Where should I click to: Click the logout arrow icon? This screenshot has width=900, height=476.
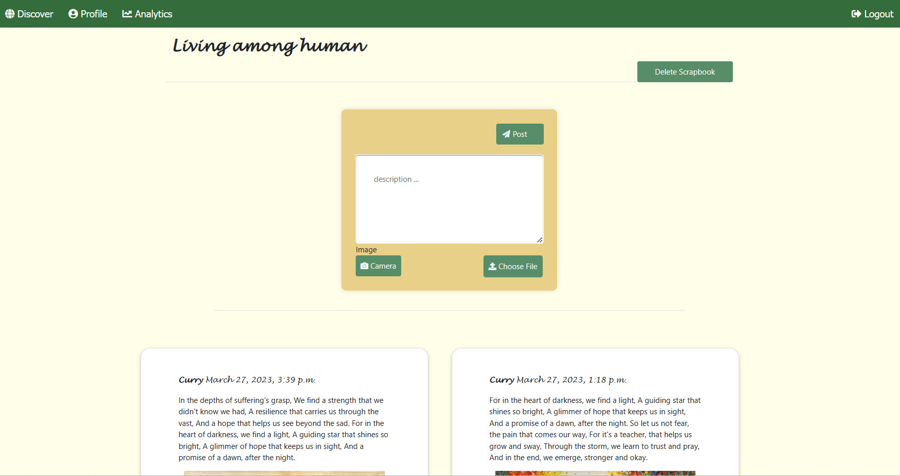tap(856, 14)
